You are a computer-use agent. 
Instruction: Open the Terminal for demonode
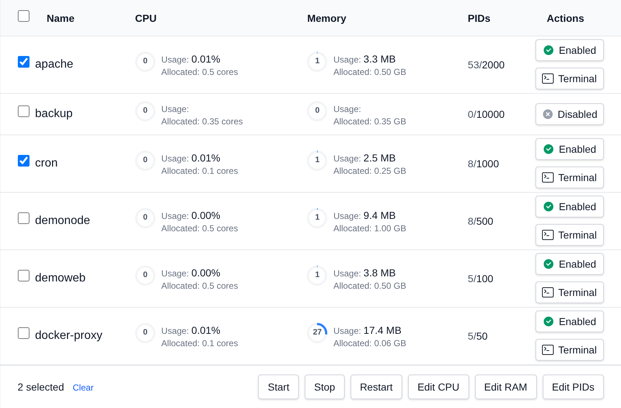click(x=569, y=235)
